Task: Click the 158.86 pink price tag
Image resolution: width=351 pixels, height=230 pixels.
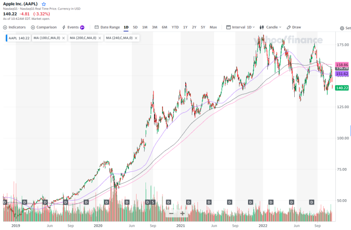Action: point(342,65)
